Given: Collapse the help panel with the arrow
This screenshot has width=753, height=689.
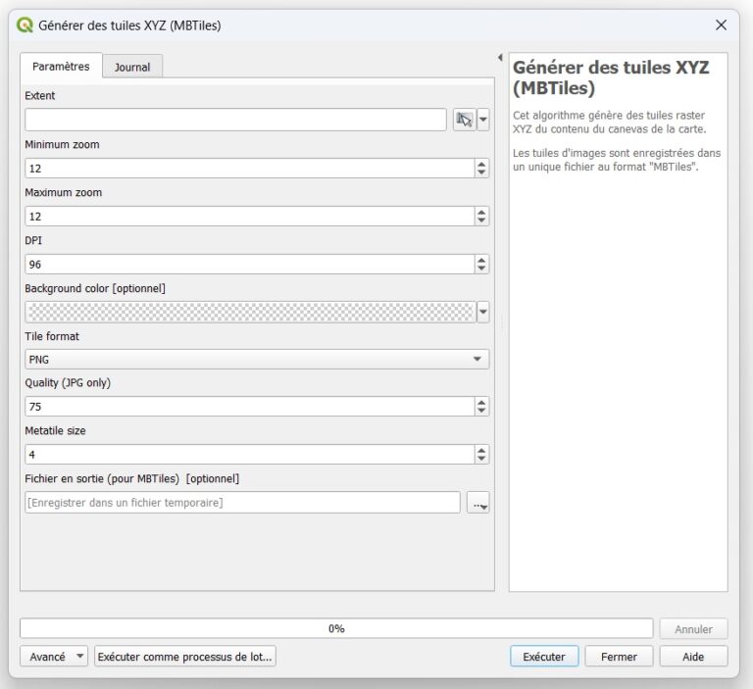Looking at the screenshot, I should coord(500,58).
